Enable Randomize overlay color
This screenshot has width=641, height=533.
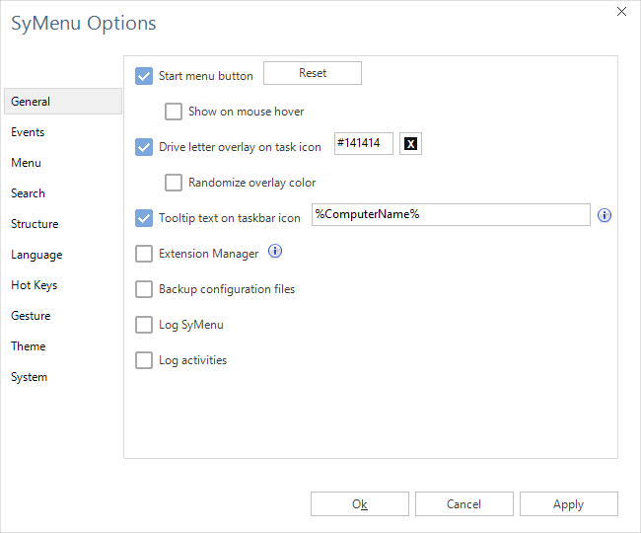coord(174,183)
